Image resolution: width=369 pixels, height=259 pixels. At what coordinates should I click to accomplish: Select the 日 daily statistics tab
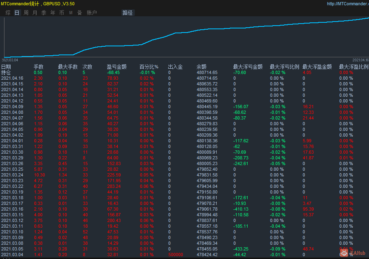coord(17,13)
